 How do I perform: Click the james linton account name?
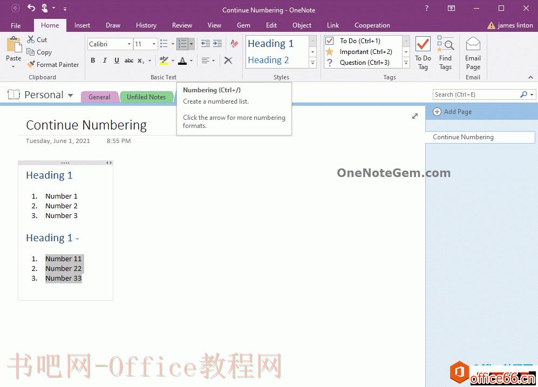515,25
